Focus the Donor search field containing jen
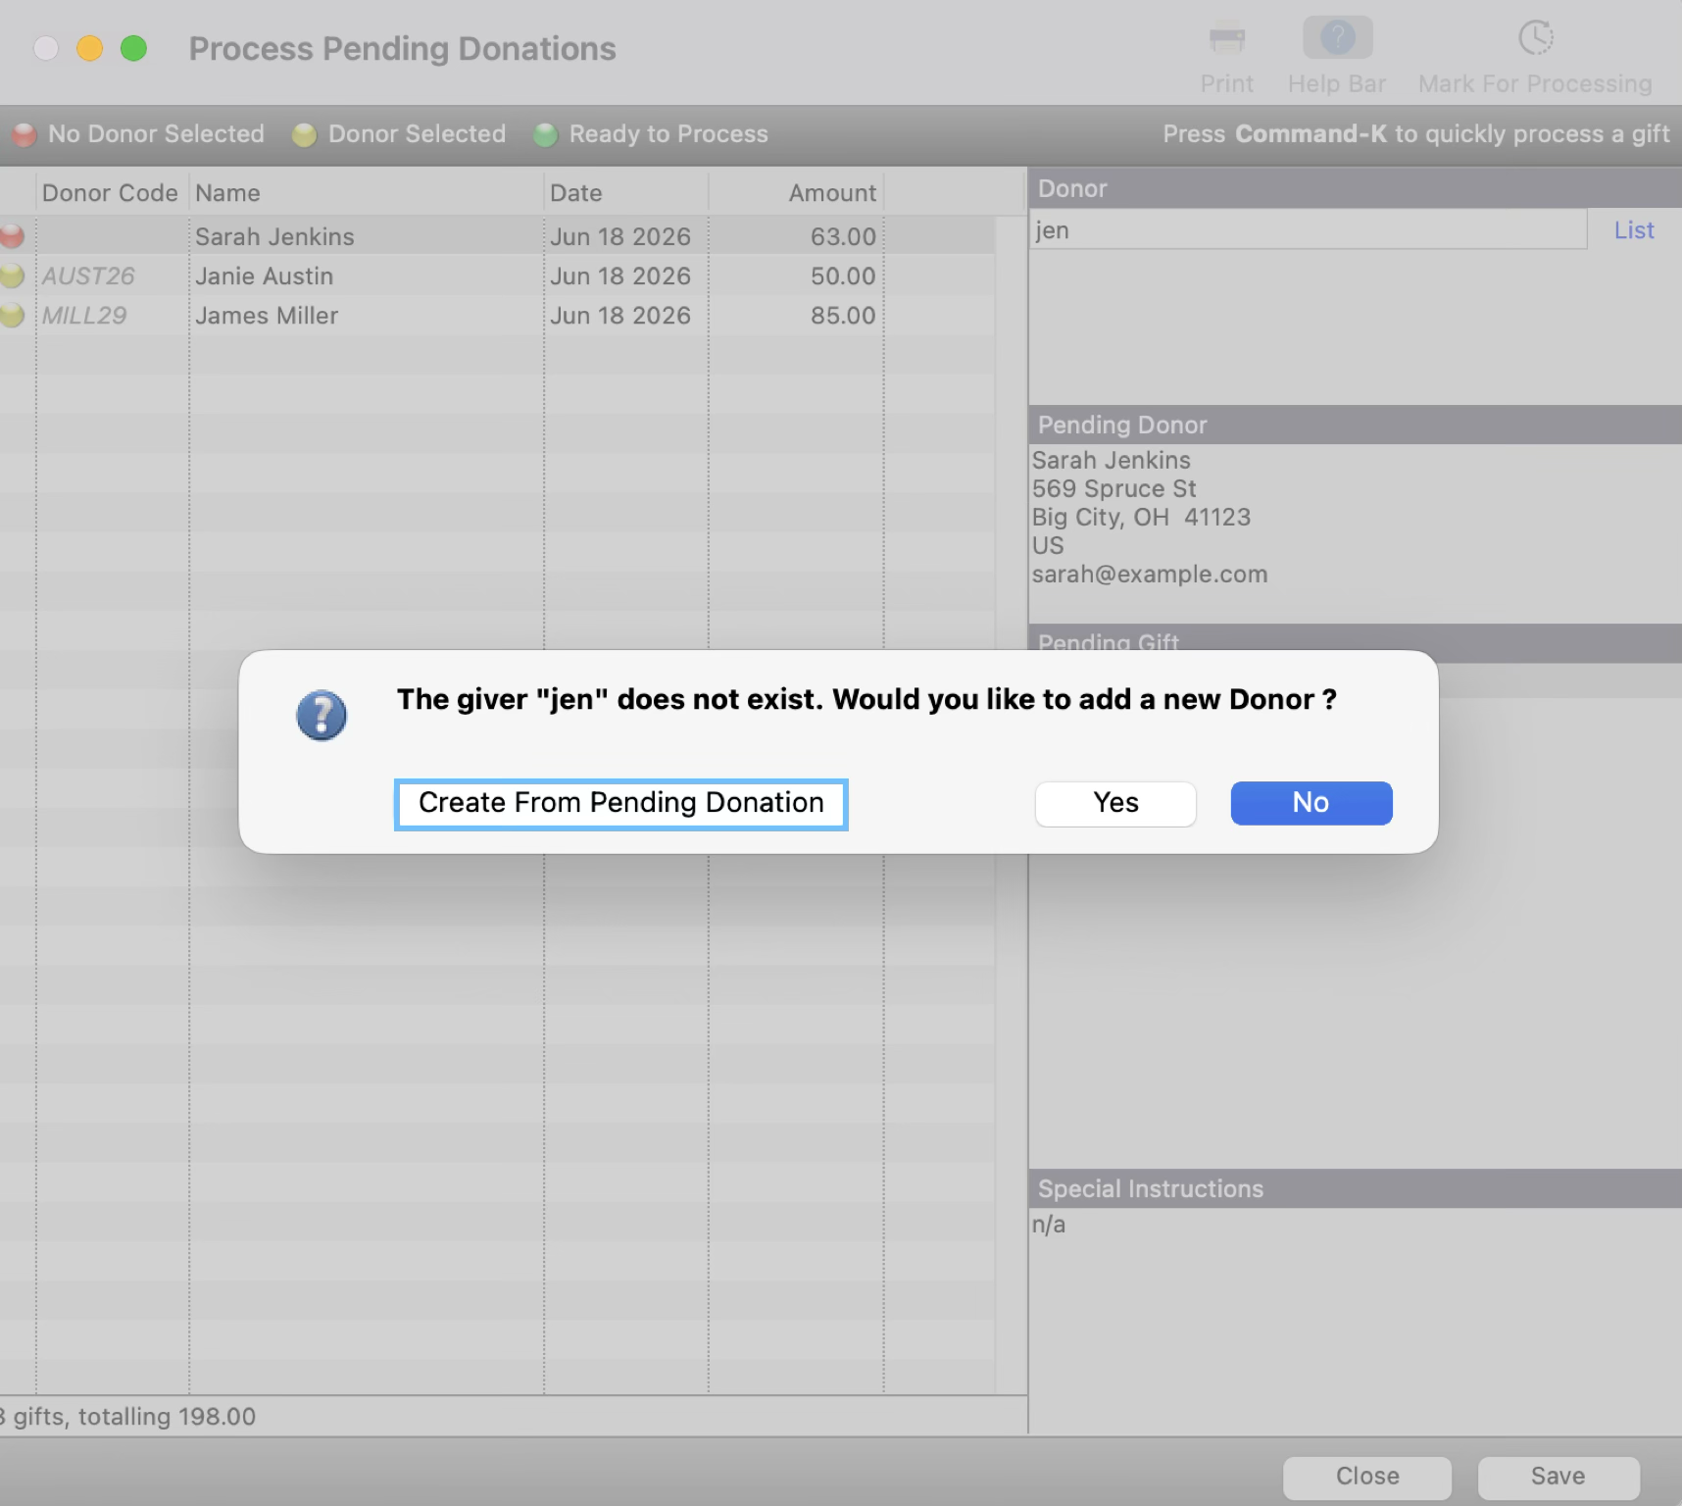This screenshot has height=1506, width=1682. point(1308,229)
